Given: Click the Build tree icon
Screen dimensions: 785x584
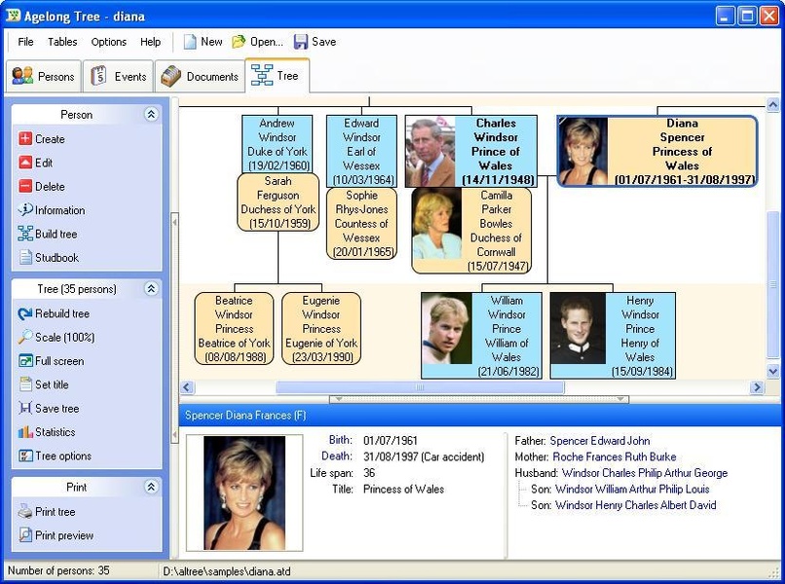Looking at the screenshot, I should [25, 234].
